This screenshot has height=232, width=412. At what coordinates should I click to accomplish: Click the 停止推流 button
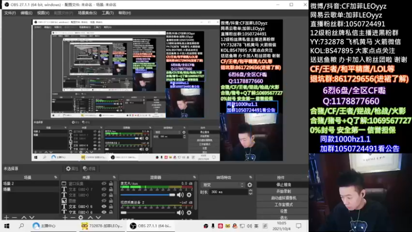pos(283,185)
